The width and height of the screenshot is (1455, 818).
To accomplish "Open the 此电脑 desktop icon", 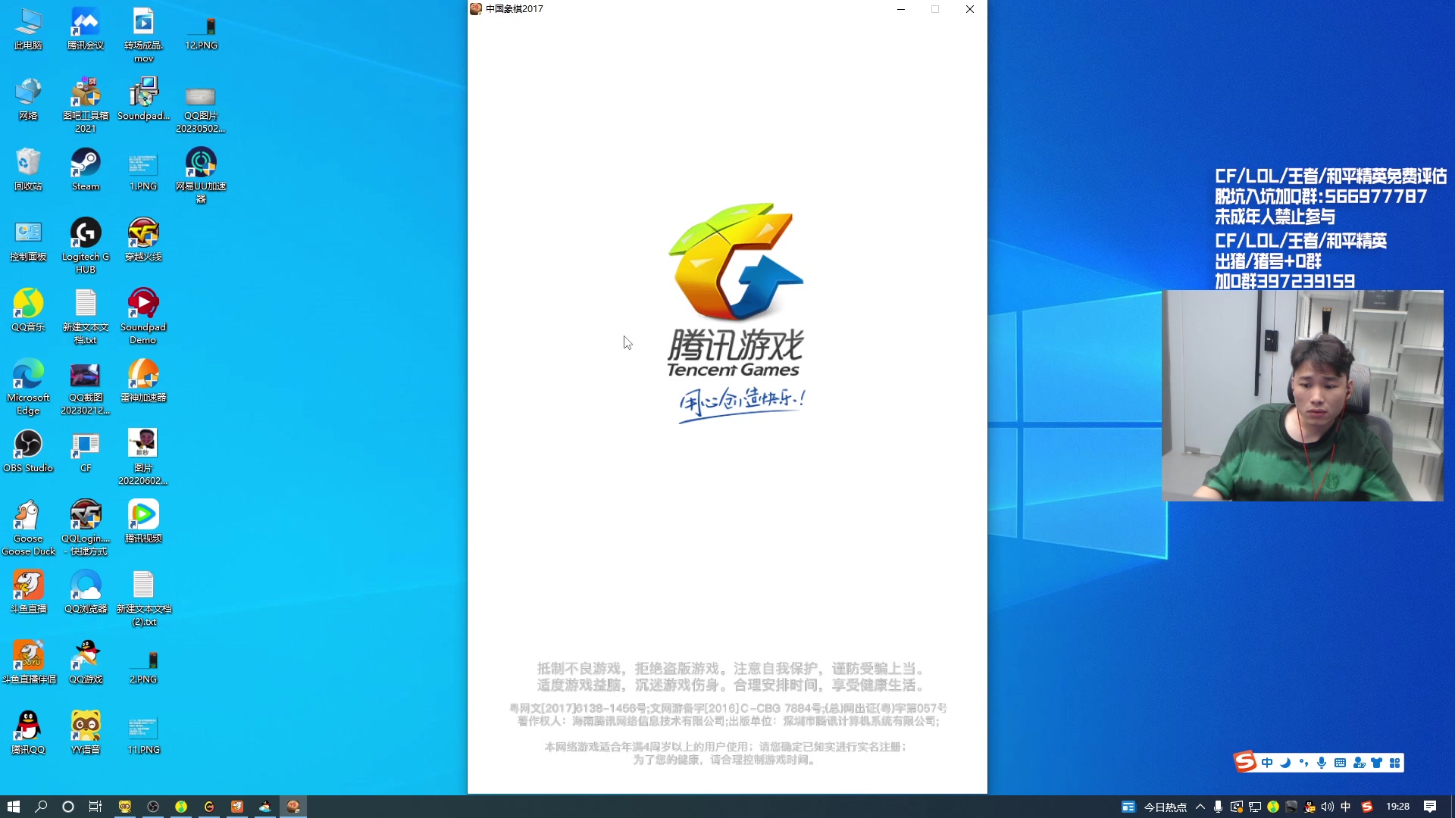I will point(28,29).
